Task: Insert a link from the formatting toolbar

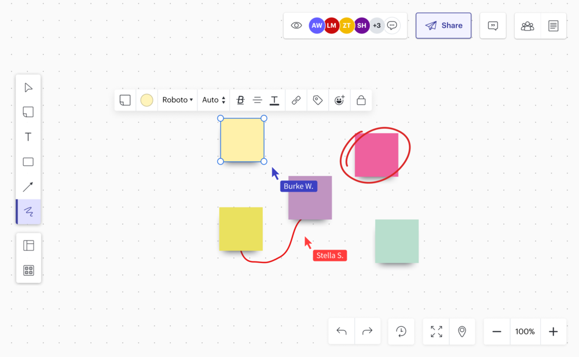Action: [x=296, y=100]
